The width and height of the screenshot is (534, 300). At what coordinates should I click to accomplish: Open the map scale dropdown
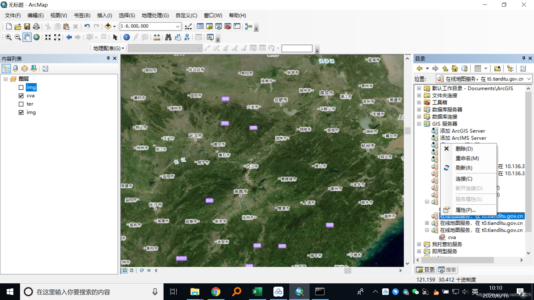point(177,26)
